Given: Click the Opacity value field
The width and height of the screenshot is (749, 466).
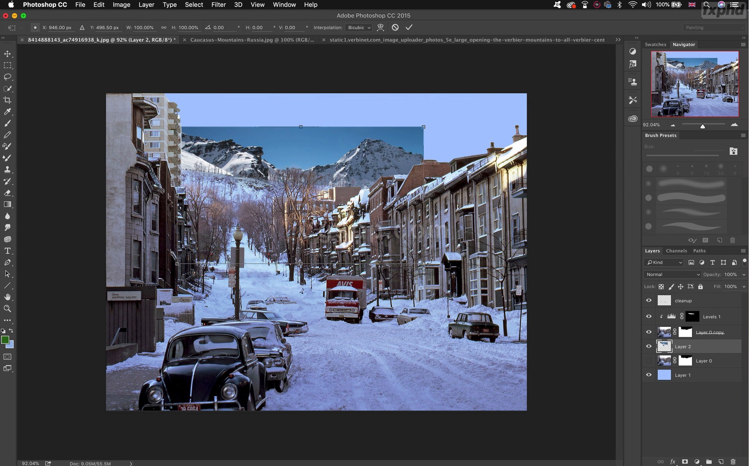Looking at the screenshot, I should tap(730, 275).
